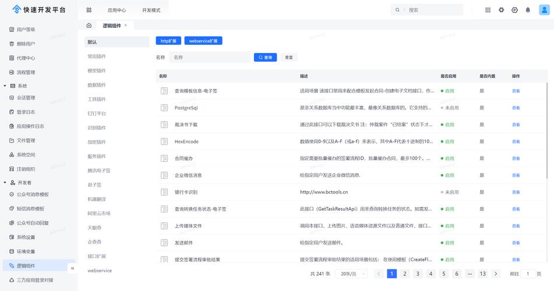The width and height of the screenshot is (554, 291).
Task: Click the http扩展 button
Action: click(x=168, y=41)
